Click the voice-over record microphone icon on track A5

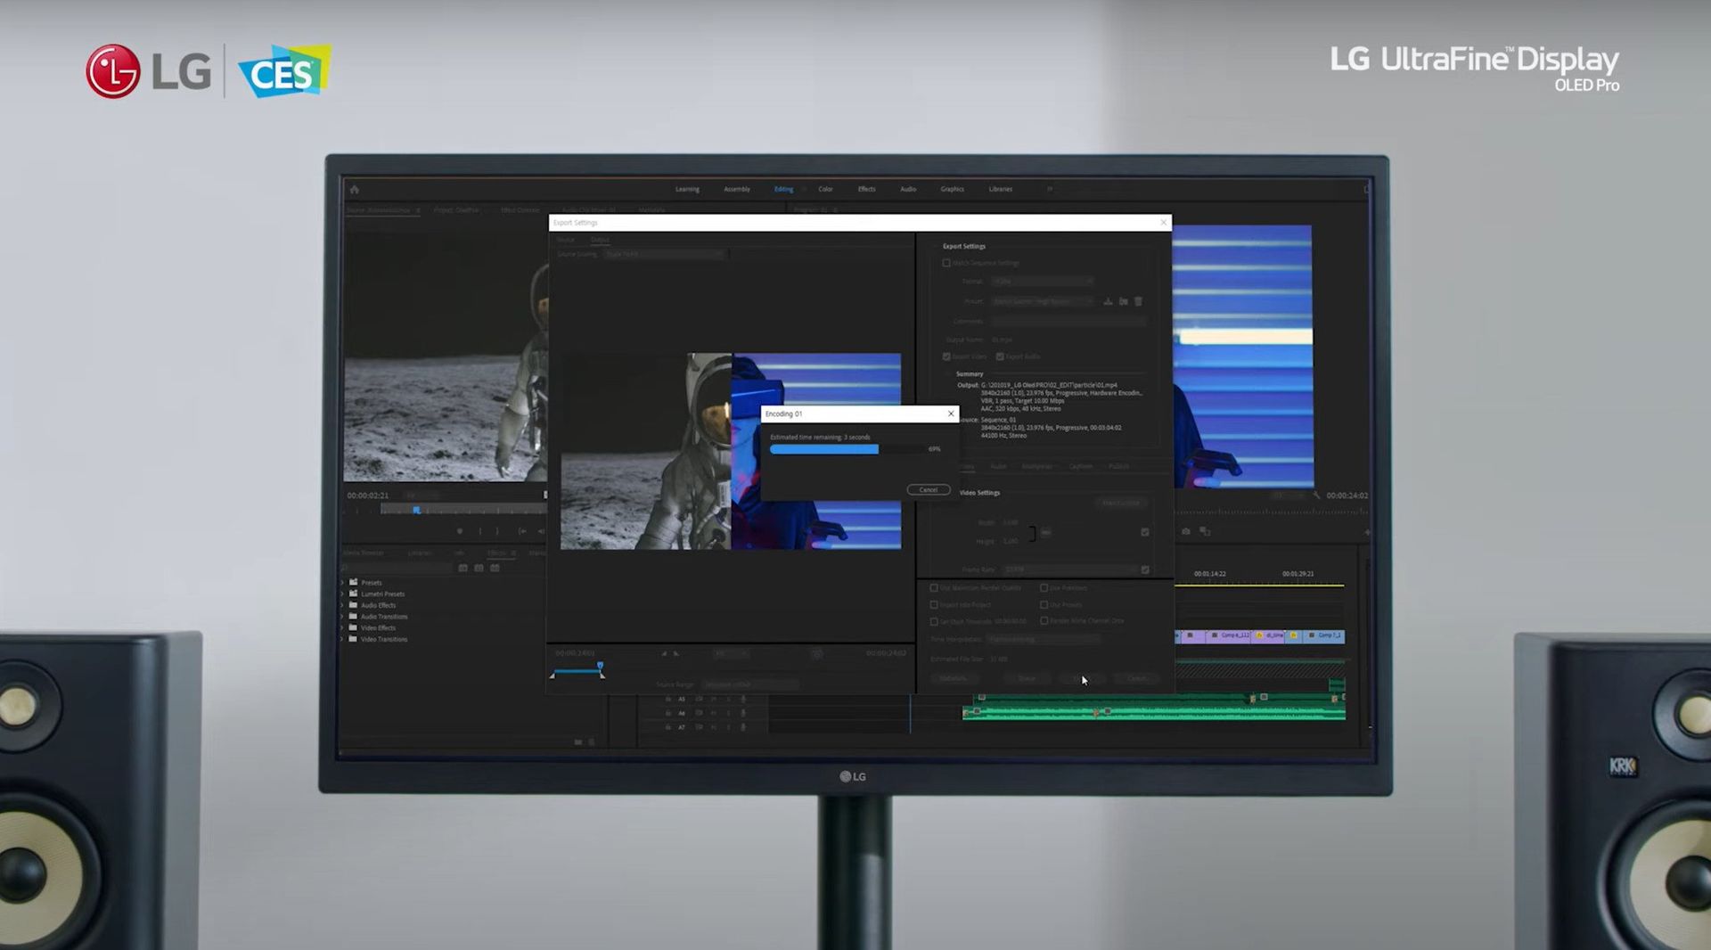742,699
